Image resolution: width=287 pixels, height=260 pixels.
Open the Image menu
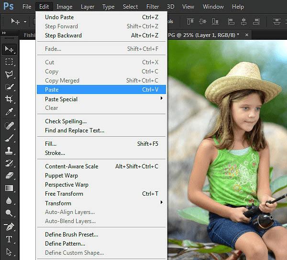click(x=65, y=7)
